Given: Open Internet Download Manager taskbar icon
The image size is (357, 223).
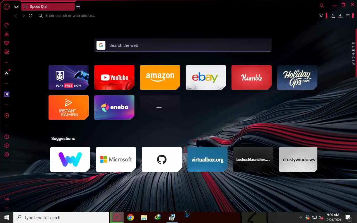Looking at the screenshot, I should (x=158, y=217).
